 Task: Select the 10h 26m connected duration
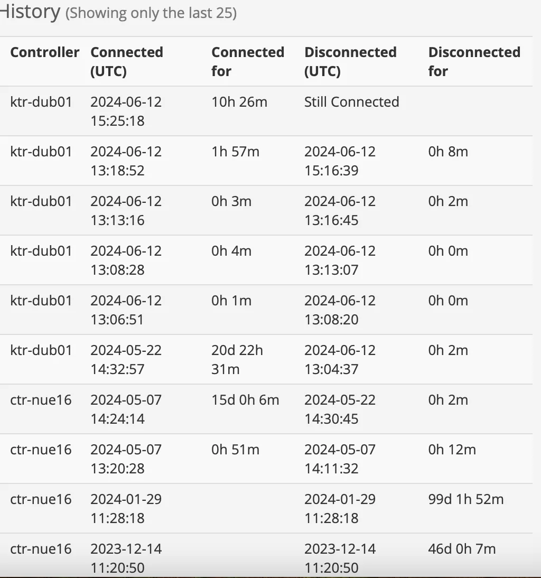click(239, 102)
